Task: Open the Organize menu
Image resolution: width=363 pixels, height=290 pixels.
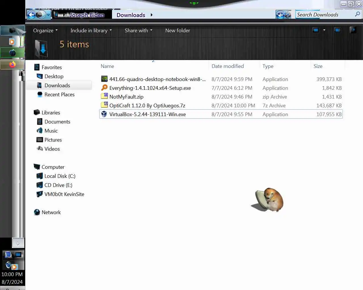Action: click(x=45, y=30)
